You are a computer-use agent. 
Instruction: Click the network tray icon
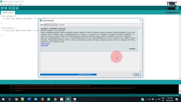tap(156, 99)
